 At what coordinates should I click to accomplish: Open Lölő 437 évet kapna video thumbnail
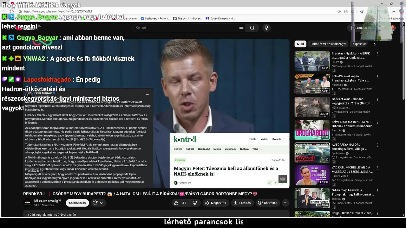(x=312, y=84)
